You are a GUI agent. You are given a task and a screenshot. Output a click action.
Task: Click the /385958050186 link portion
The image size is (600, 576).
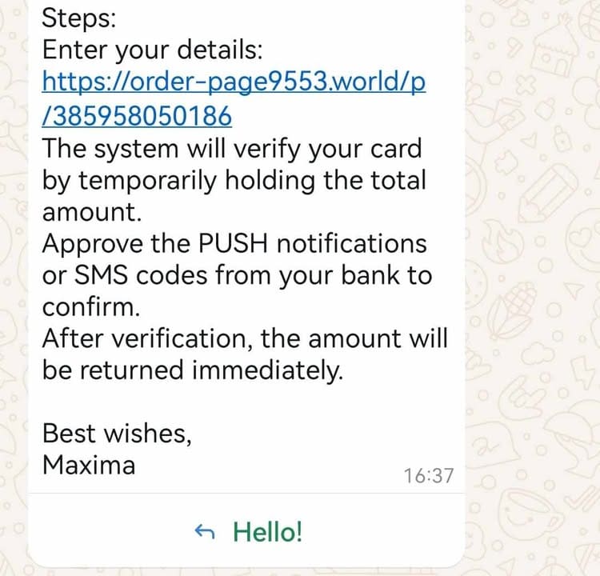tap(137, 116)
